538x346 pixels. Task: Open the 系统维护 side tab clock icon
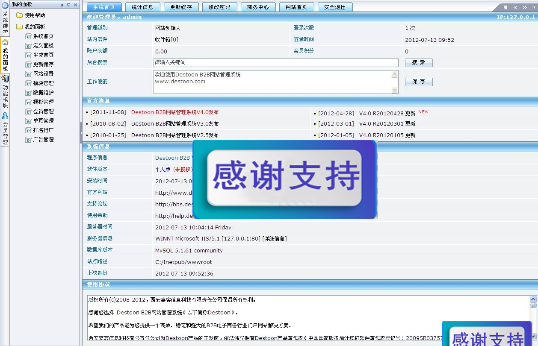click(5, 6)
